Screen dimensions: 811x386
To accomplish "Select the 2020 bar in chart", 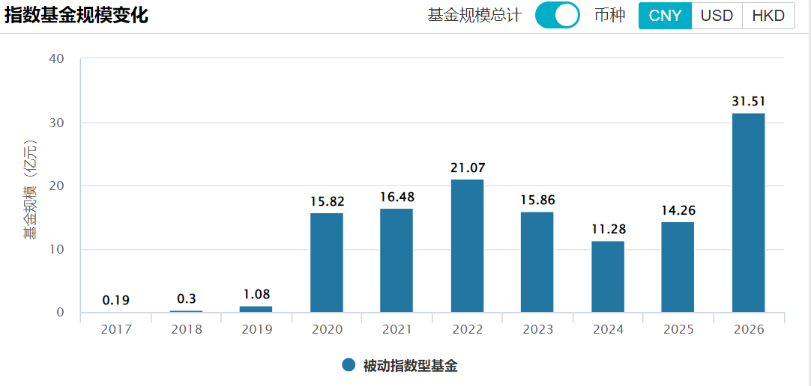I will (327, 263).
